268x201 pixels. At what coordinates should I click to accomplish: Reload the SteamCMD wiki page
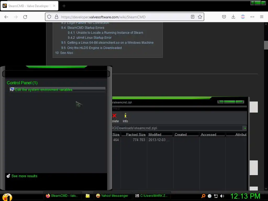tap(25, 17)
